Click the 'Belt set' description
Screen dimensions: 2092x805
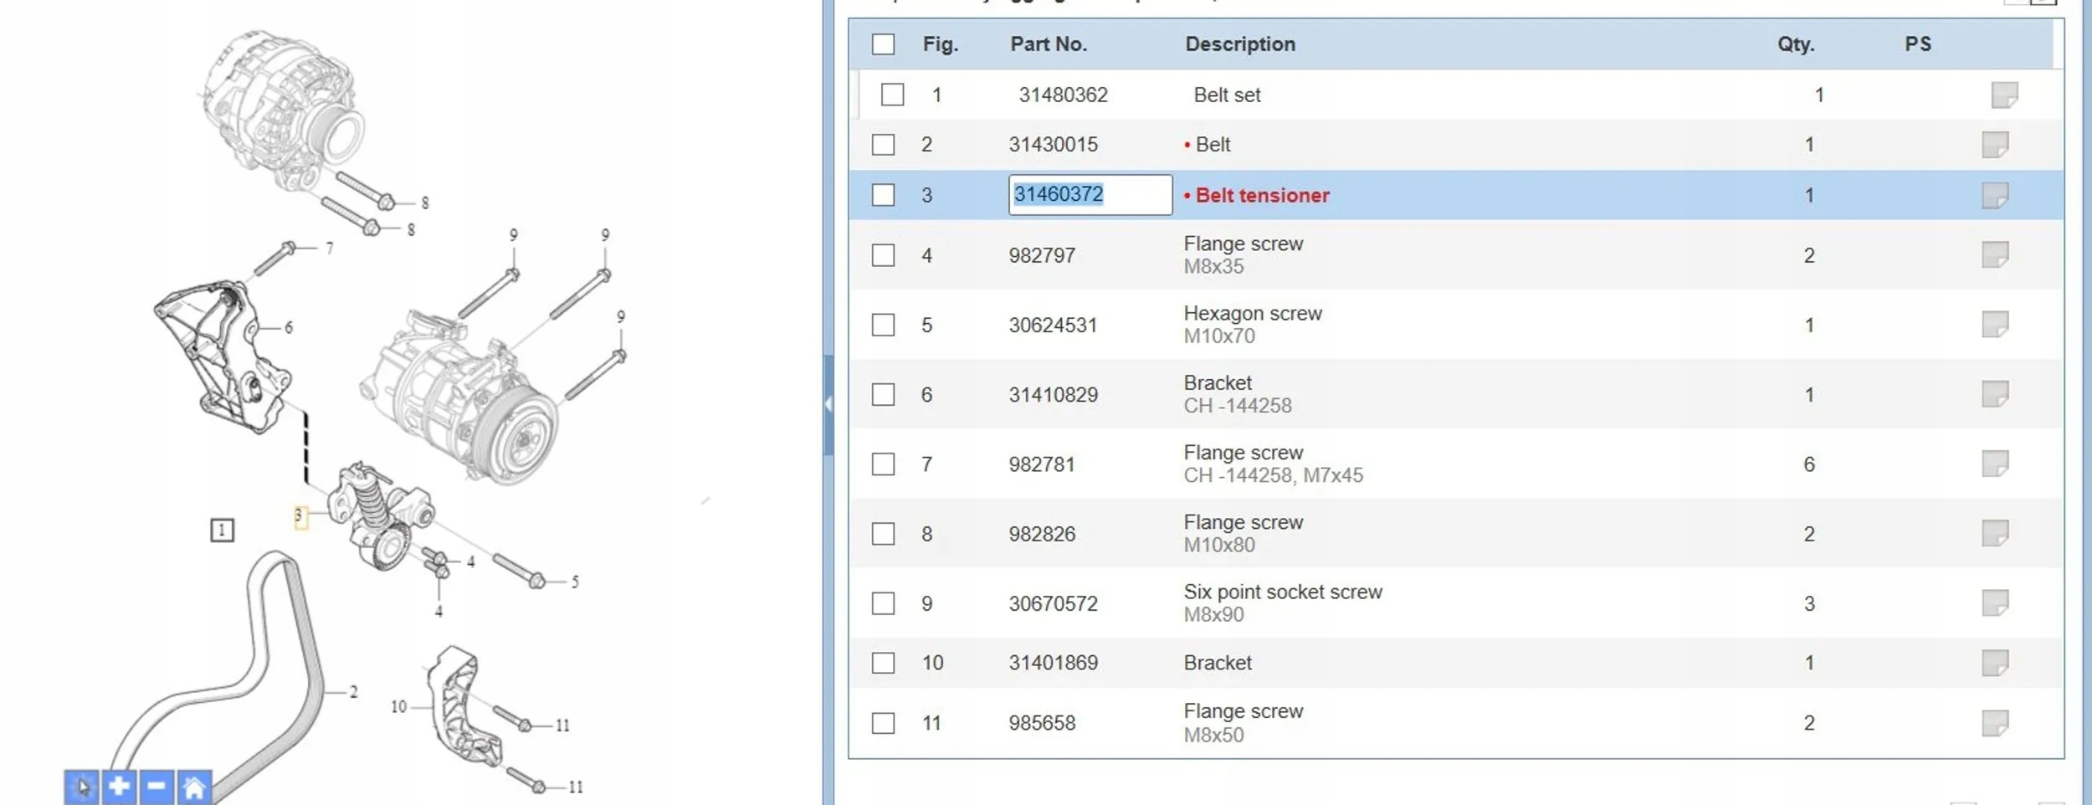coord(1227,95)
